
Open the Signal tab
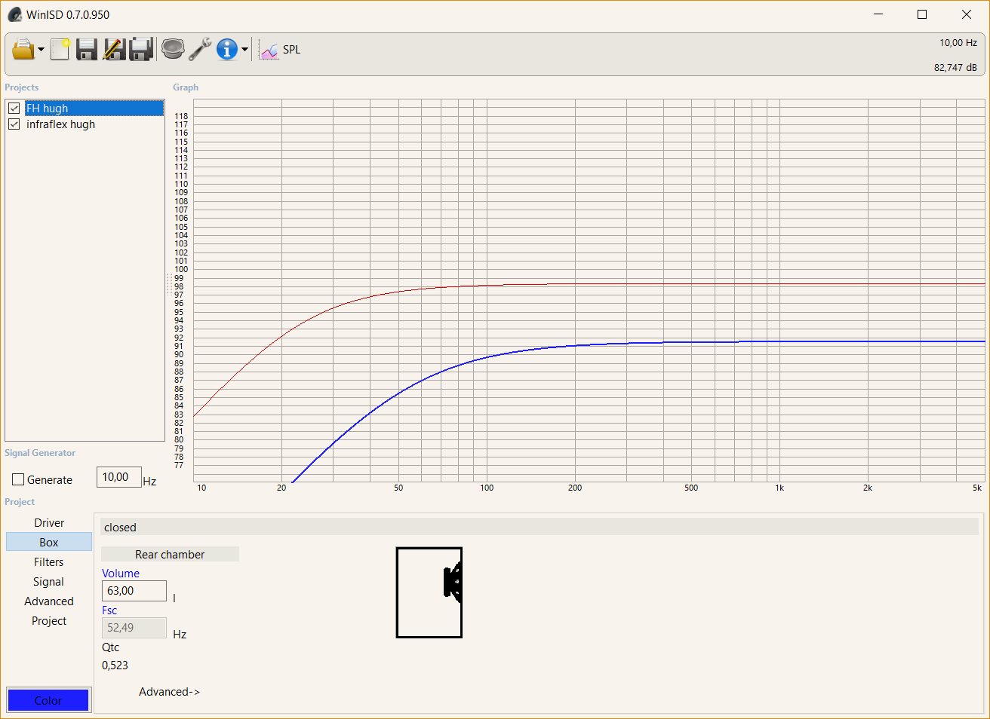[49, 582]
